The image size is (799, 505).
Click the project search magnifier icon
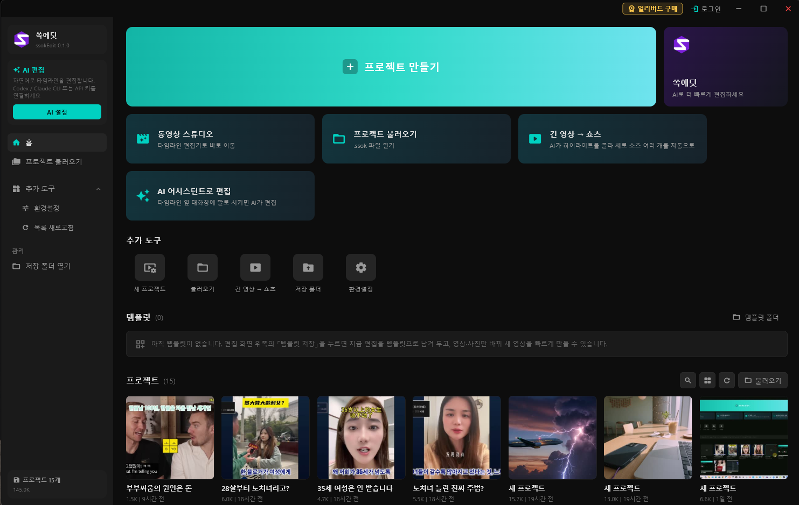pos(688,380)
